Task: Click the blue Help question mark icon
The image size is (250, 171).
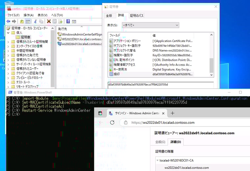Action: pos(68,21)
